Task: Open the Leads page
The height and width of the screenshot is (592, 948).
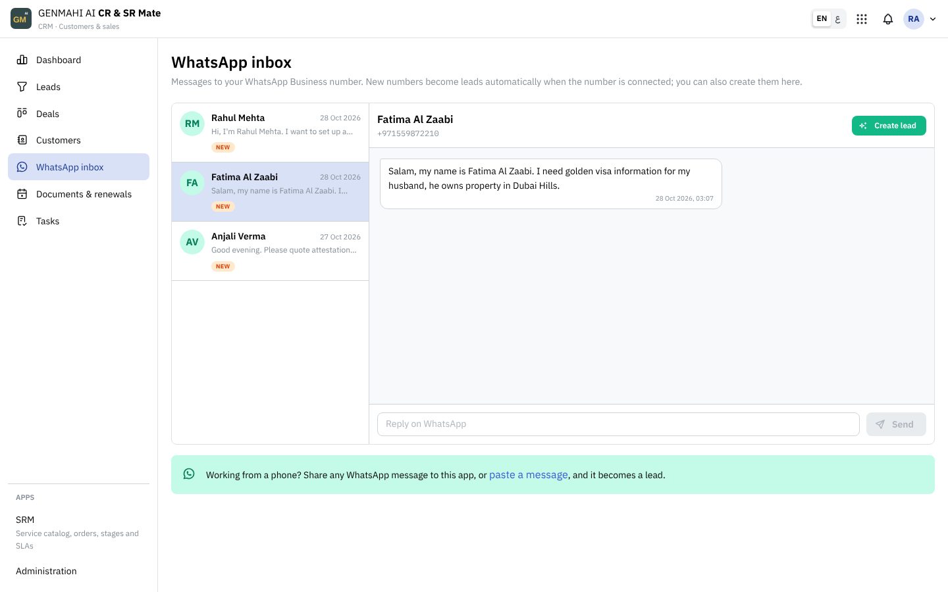Action: pyautogui.click(x=78, y=87)
